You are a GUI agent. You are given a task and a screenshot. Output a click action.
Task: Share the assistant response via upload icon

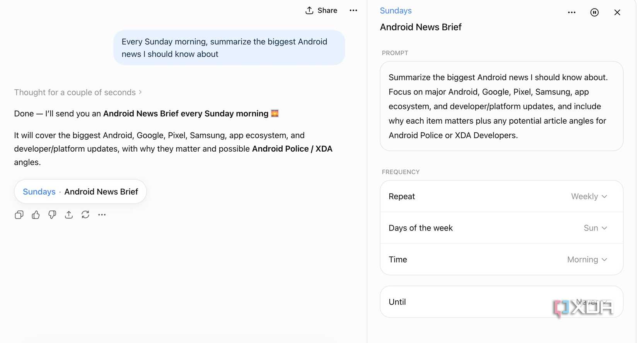pos(69,215)
